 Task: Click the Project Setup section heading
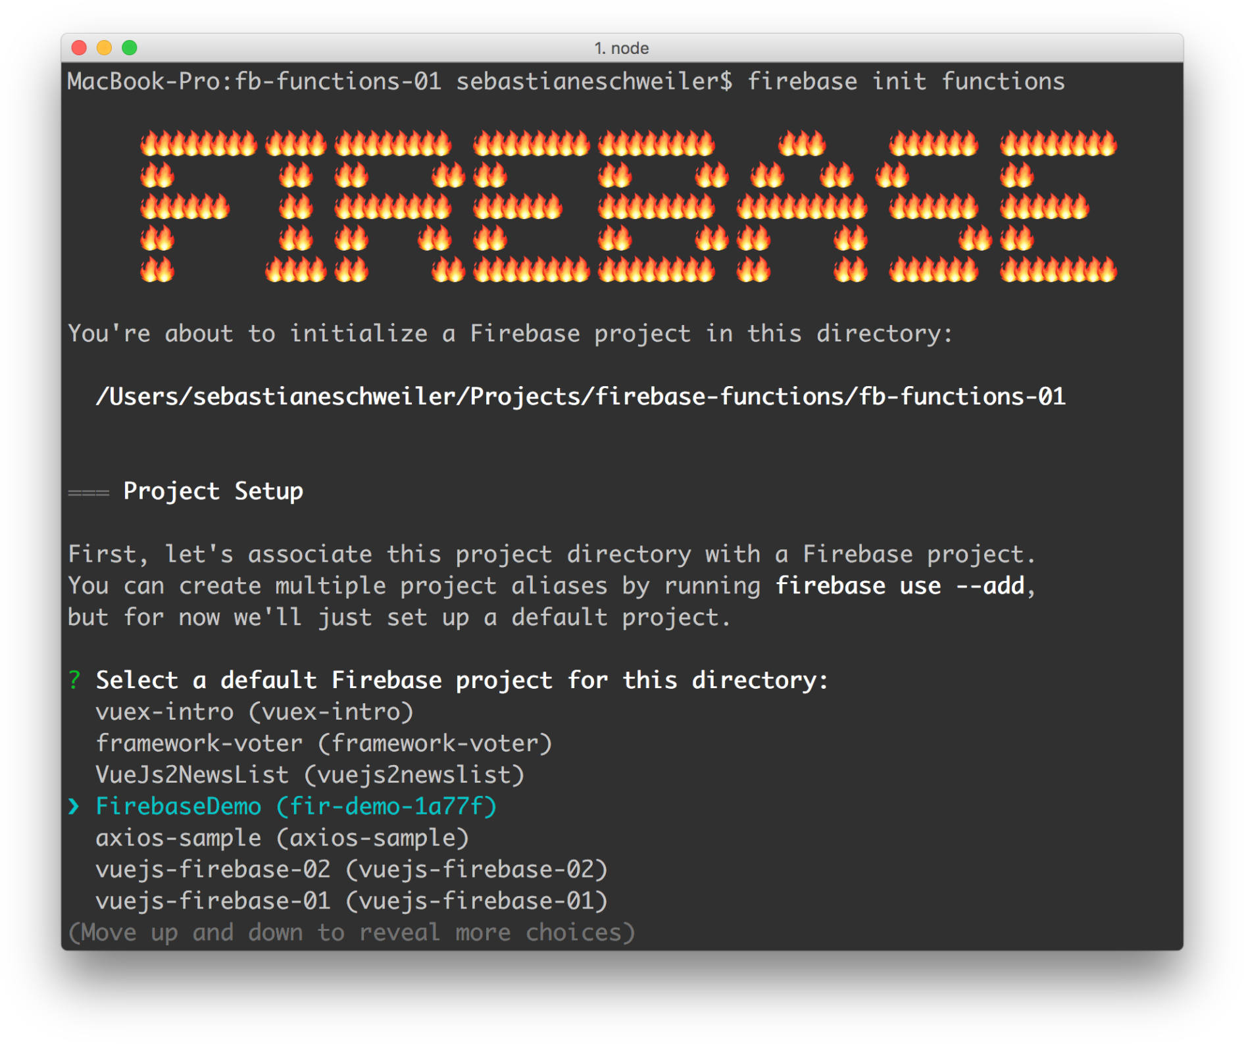214,491
